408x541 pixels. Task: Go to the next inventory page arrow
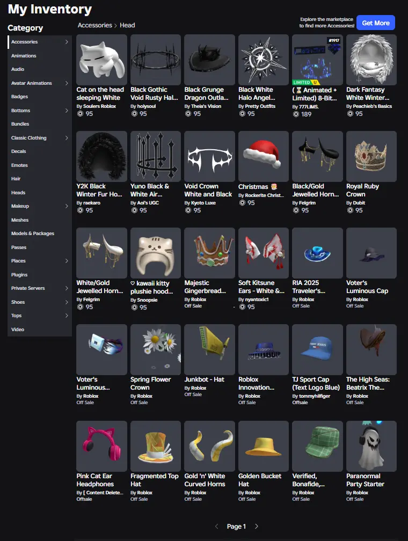click(257, 526)
